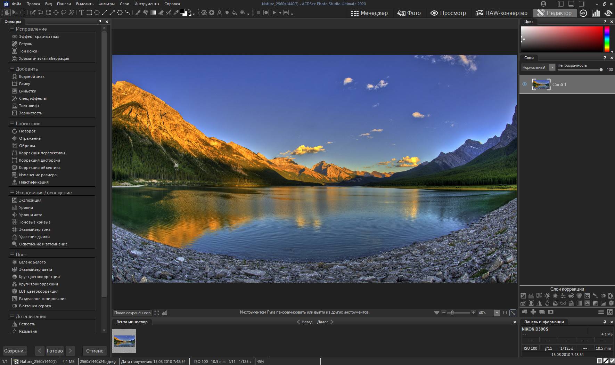
Task: Choose the Rectangle shape tool
Action: [89, 13]
